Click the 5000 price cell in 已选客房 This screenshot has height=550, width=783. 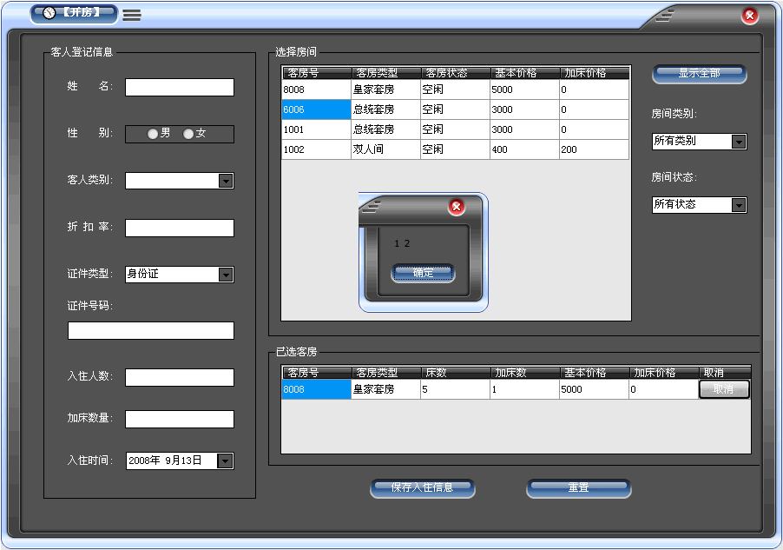pyautogui.click(x=594, y=389)
